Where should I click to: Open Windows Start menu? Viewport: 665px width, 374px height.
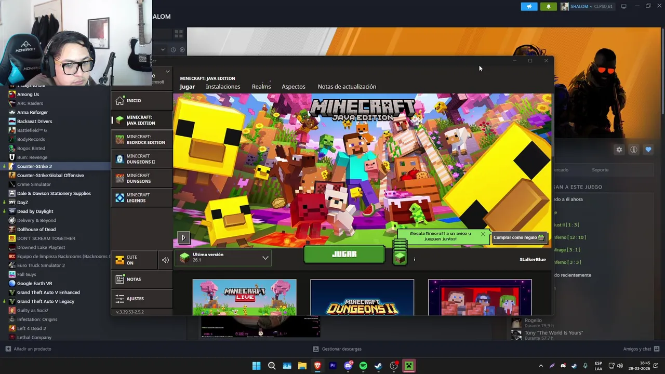[256, 366]
